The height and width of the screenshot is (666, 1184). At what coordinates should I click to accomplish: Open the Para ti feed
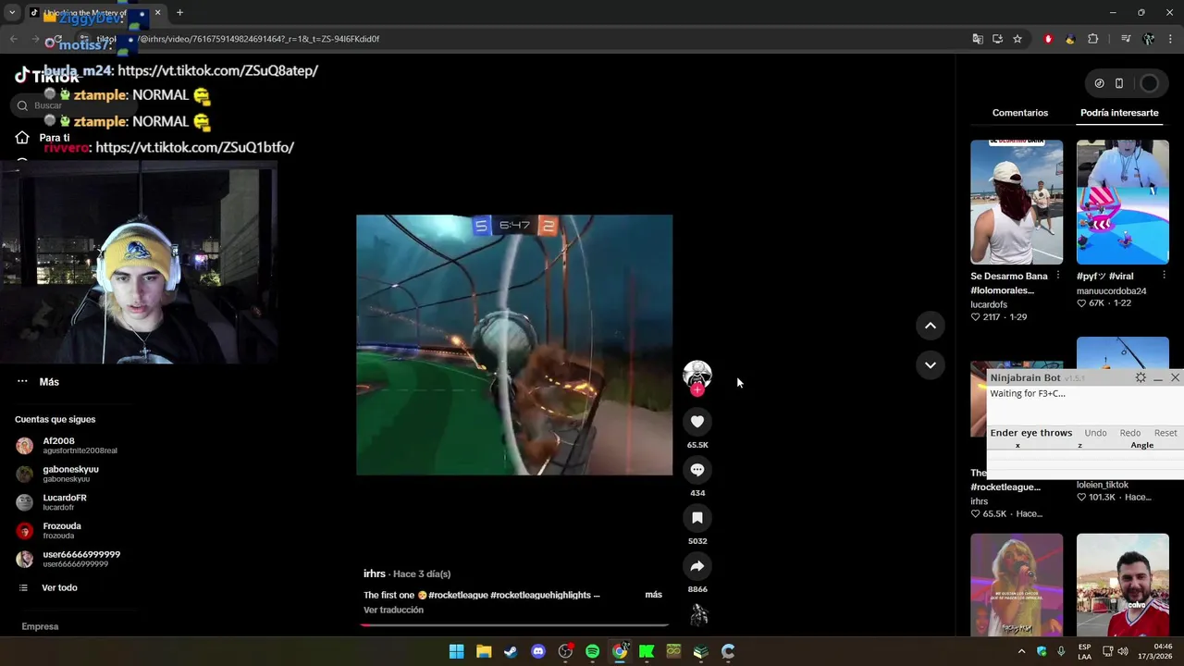point(54,138)
